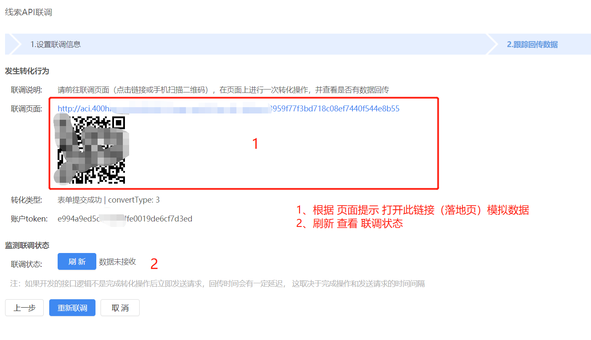Open the aci.400 联调页面 hyperlink

tap(228, 109)
